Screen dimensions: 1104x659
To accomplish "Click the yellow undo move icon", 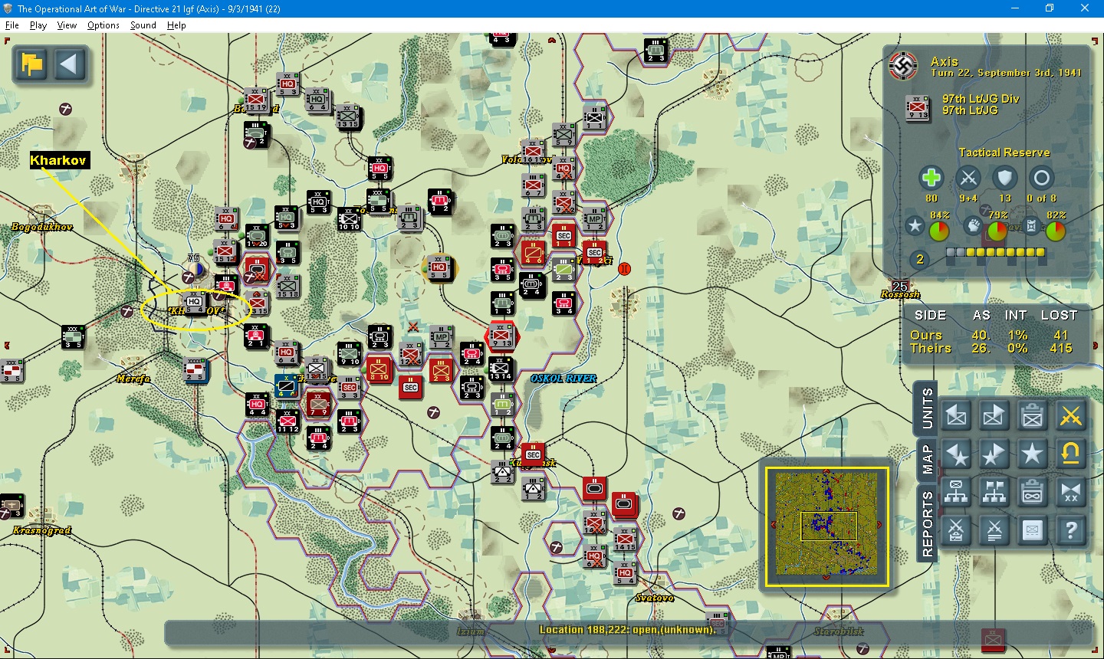I will (x=1070, y=454).
